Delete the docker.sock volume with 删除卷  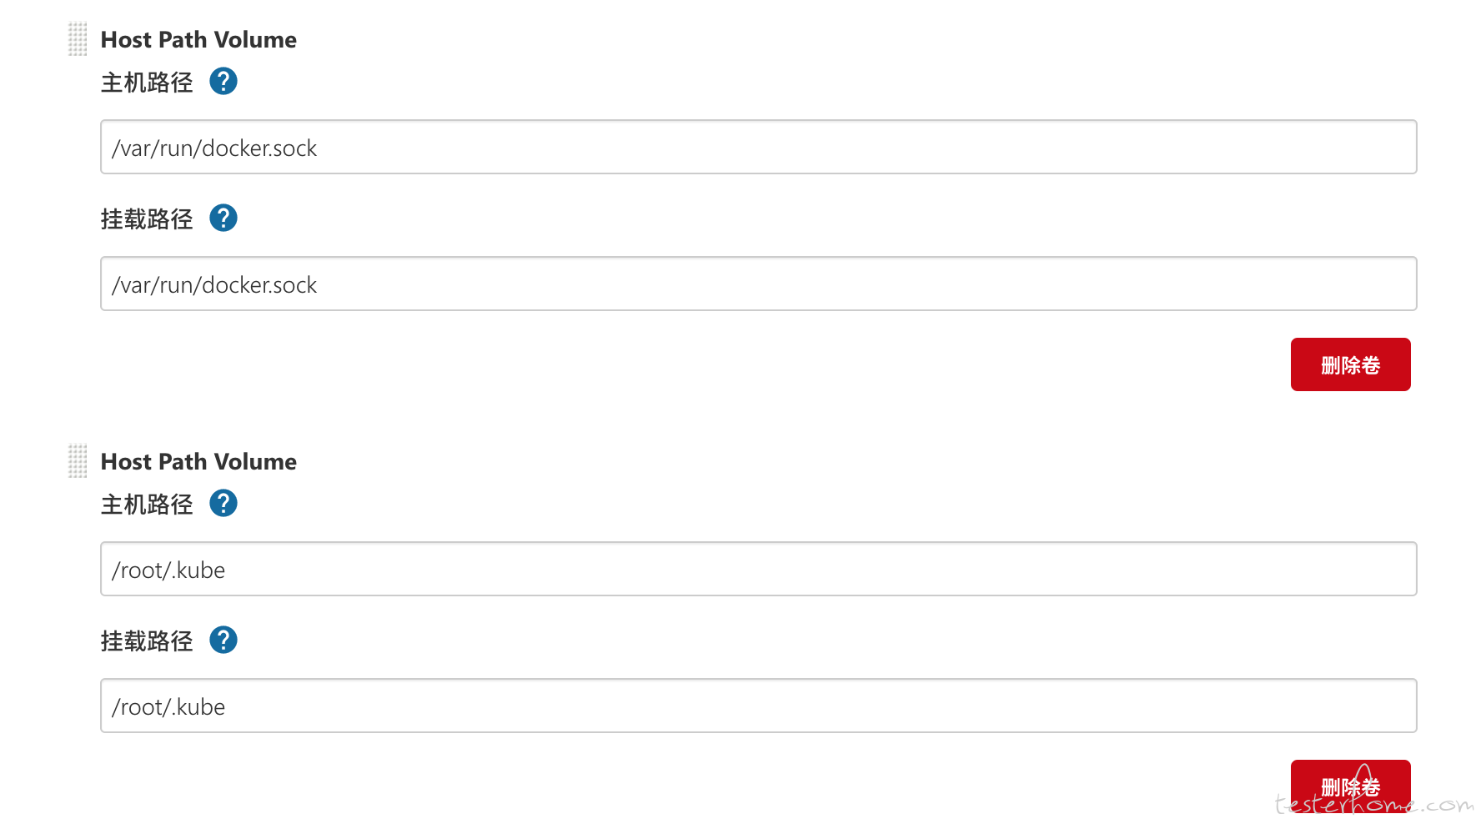[1351, 364]
